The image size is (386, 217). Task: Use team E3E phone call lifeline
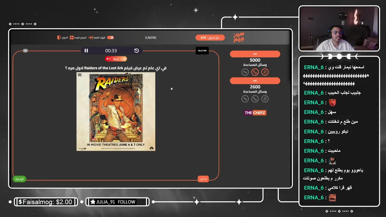pyautogui.click(x=255, y=99)
